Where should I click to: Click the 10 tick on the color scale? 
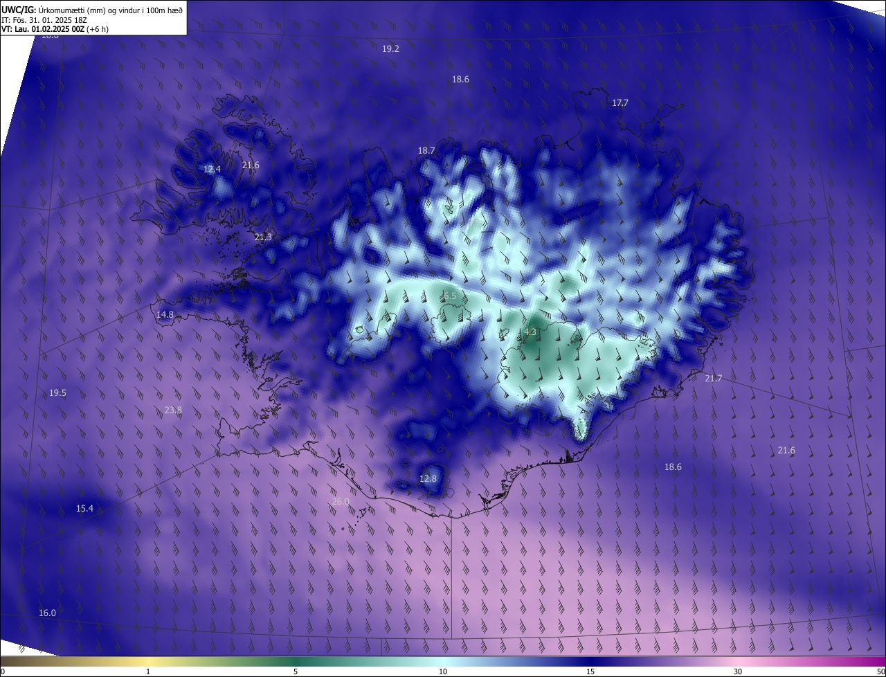point(443,671)
